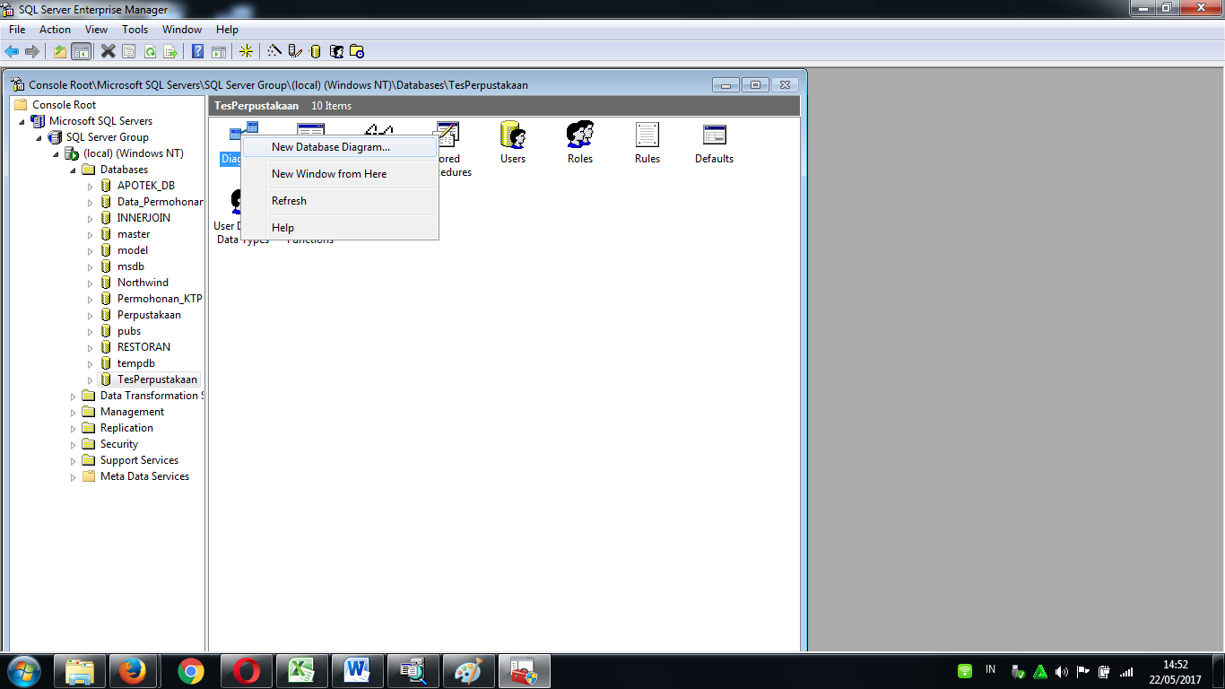Open the File menu
Image resolution: width=1225 pixels, height=689 pixels.
coord(17,30)
